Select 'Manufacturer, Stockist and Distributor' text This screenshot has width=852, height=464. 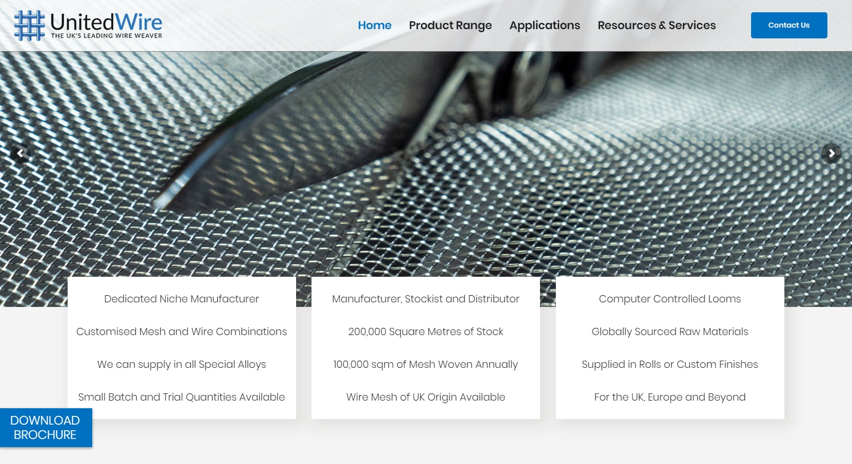[x=426, y=299]
